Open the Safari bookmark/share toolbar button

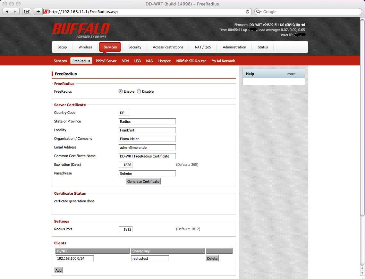tap(27, 12)
